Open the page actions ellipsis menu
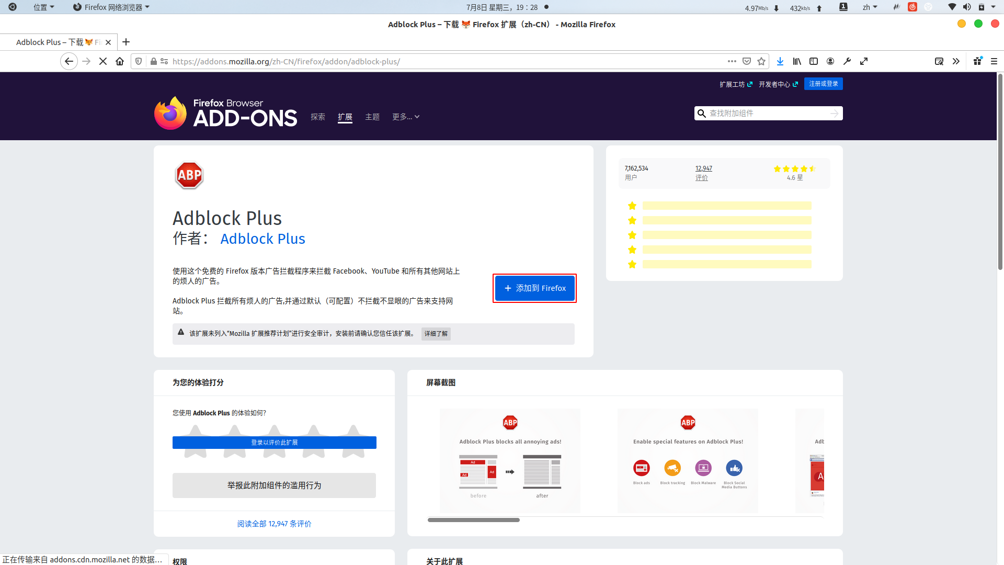 tap(732, 61)
